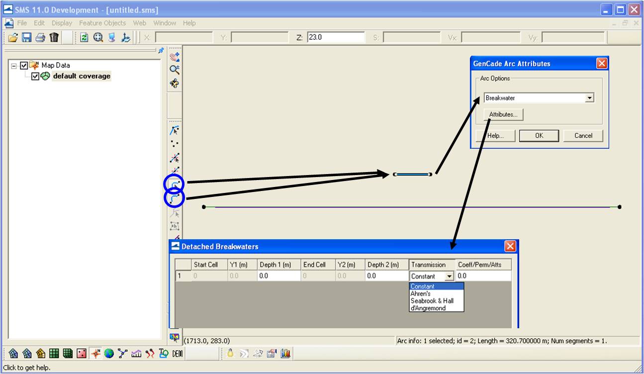Click the Depth 1 (m) cell
This screenshot has width=644, height=374.
279,276
